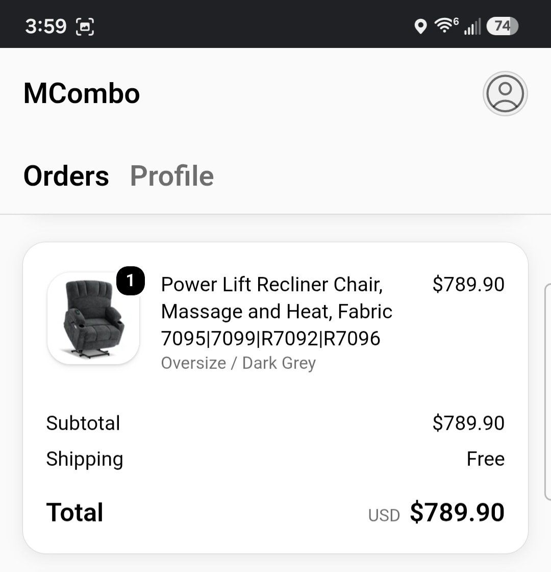Tap the USD currency label
Screen dimensions: 551x572
tap(384, 515)
